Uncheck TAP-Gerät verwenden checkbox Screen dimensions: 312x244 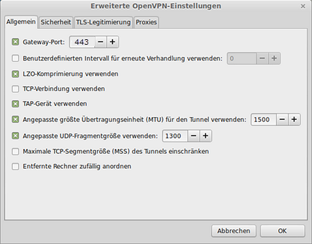16,104
